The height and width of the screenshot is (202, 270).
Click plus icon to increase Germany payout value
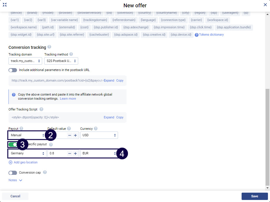pyautogui.click(x=75, y=153)
